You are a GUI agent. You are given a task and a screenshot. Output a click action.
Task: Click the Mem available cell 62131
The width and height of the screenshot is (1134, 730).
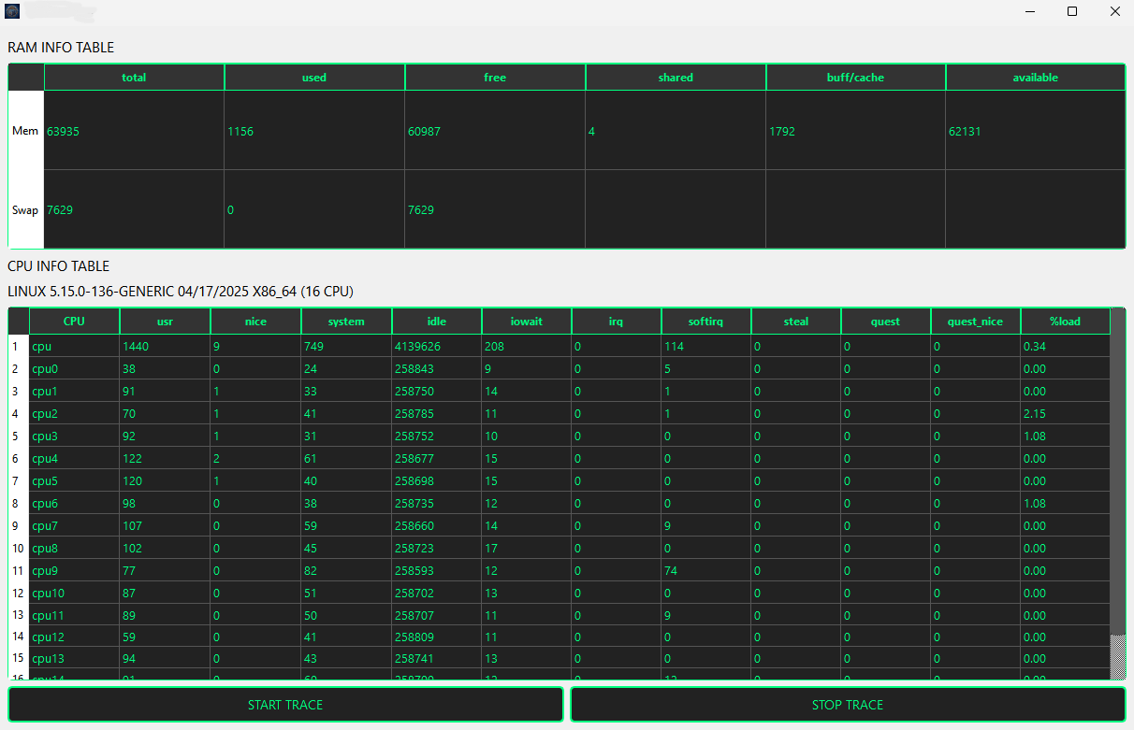click(1036, 131)
